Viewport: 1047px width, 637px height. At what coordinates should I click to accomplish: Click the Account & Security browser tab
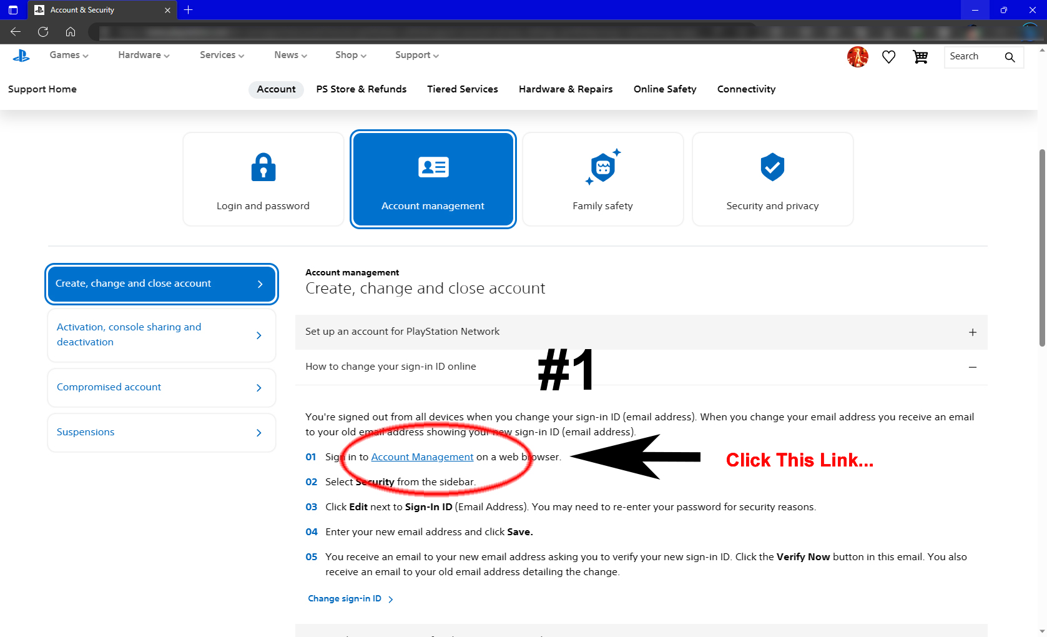pos(102,10)
